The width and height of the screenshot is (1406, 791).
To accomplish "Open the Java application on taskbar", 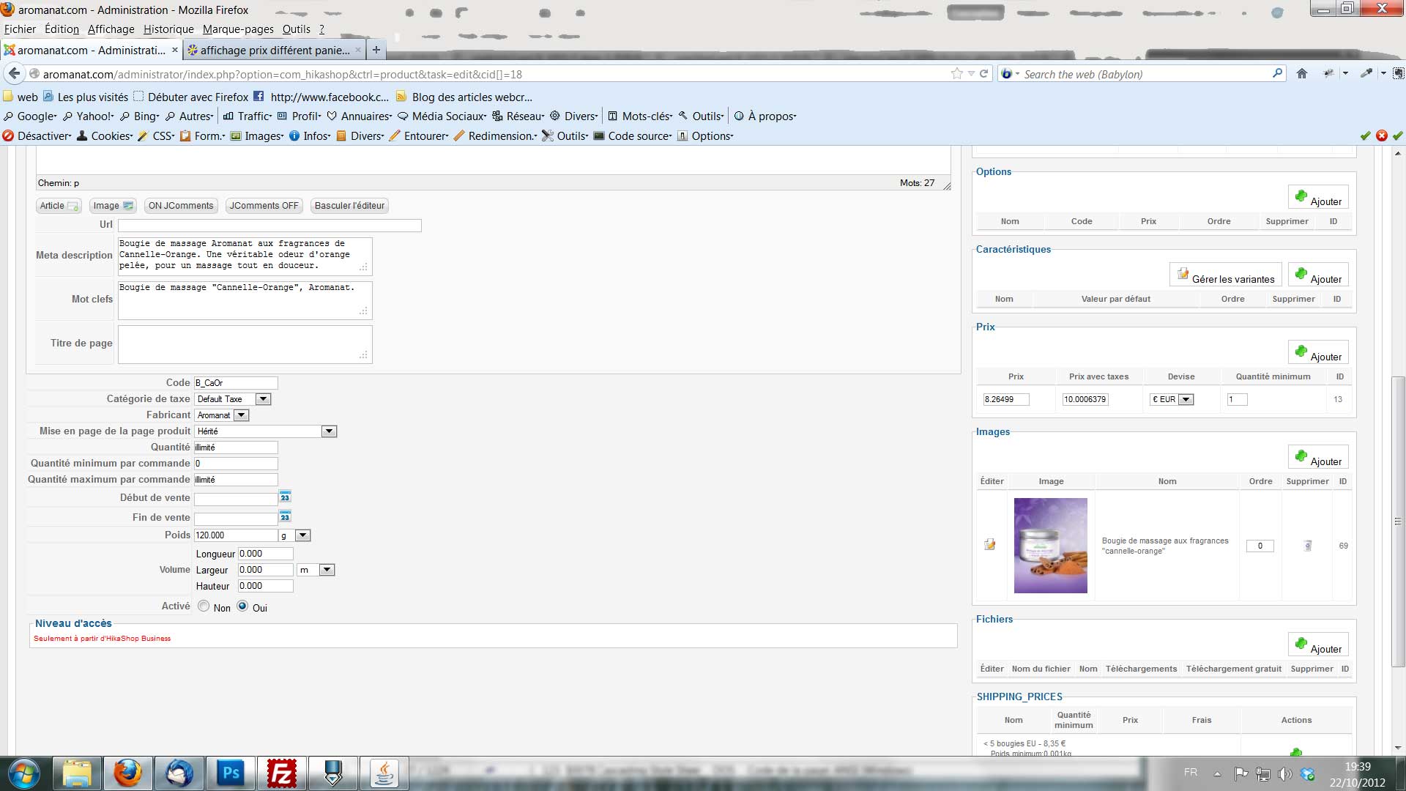I will (x=384, y=773).
